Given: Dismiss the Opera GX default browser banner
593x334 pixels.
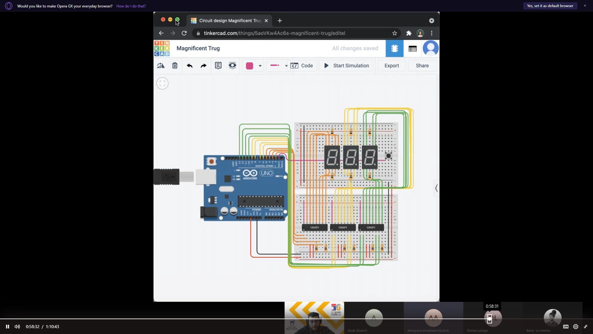Looking at the screenshot, I should point(585,6).
